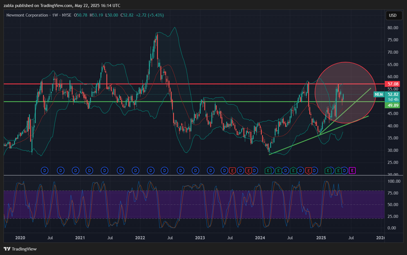Screen dimensions: 407x255
Task: Click the magenta upcoming earnings E marker
Action: (352, 170)
